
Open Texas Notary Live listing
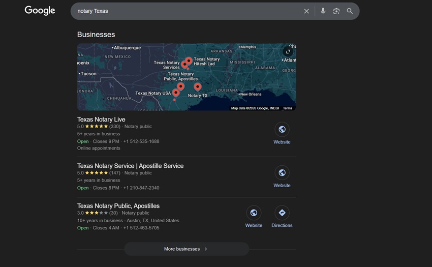click(x=101, y=120)
